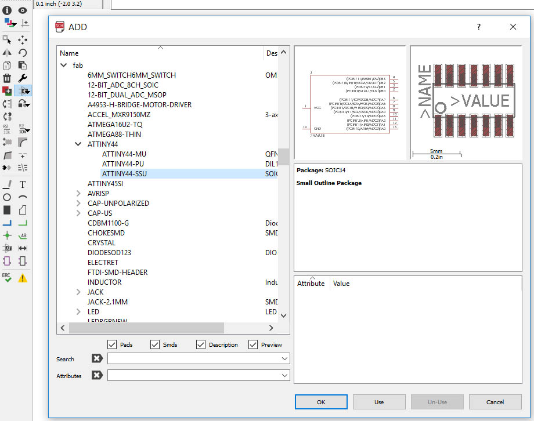Viewport: 534px width, 421px height.
Task: Select the Name tool
Action: [7, 129]
